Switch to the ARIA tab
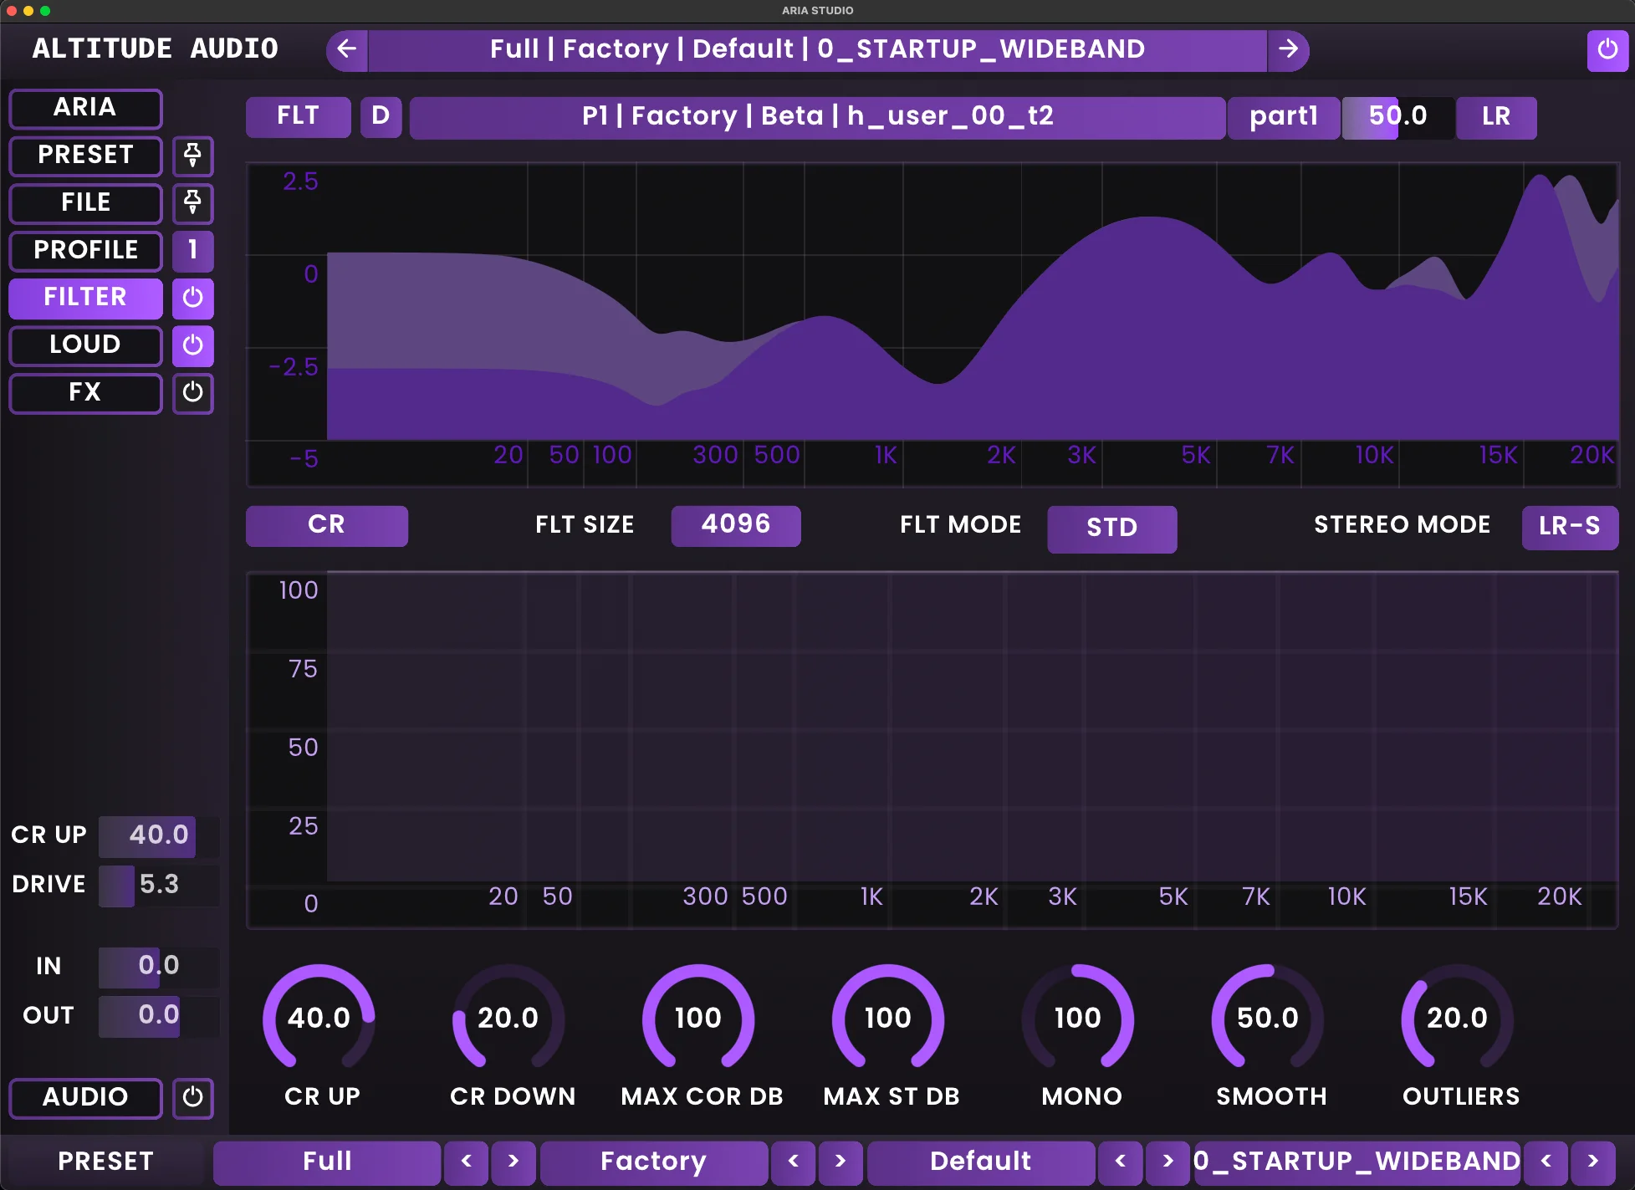This screenshot has height=1190, width=1635. tap(84, 108)
